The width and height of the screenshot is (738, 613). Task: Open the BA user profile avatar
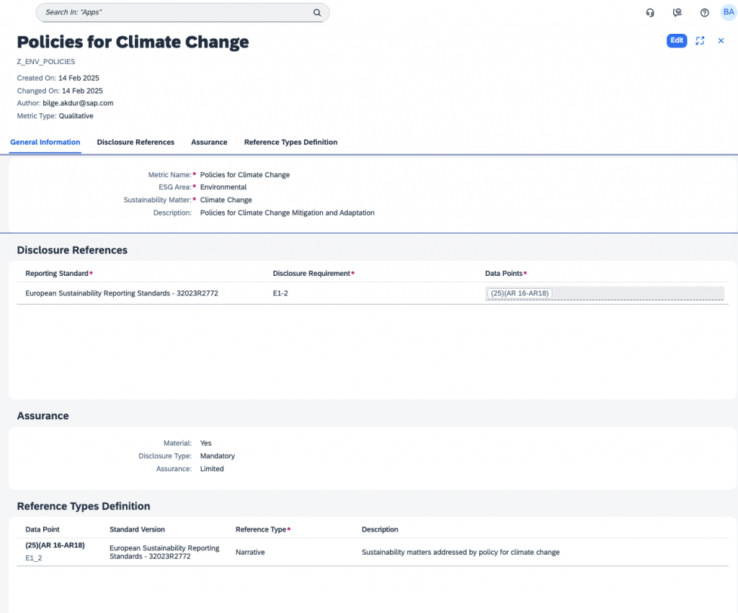tap(728, 12)
